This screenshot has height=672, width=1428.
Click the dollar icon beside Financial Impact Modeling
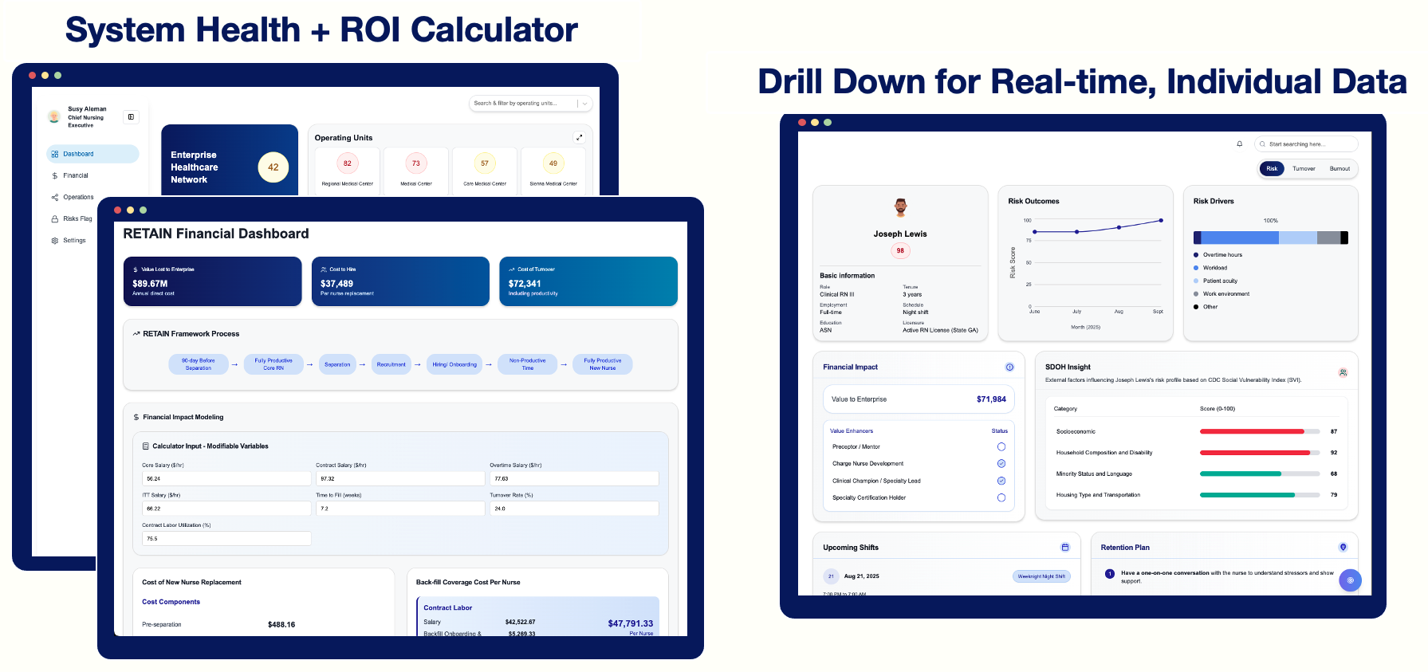tap(136, 417)
